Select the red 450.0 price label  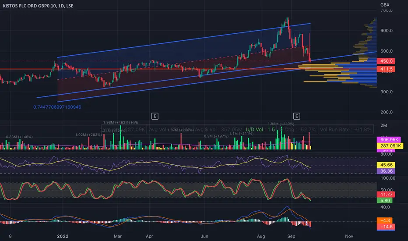point(386,61)
